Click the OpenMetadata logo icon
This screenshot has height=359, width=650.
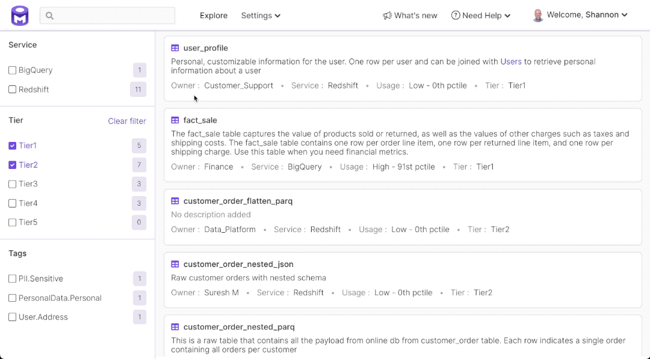[20, 16]
